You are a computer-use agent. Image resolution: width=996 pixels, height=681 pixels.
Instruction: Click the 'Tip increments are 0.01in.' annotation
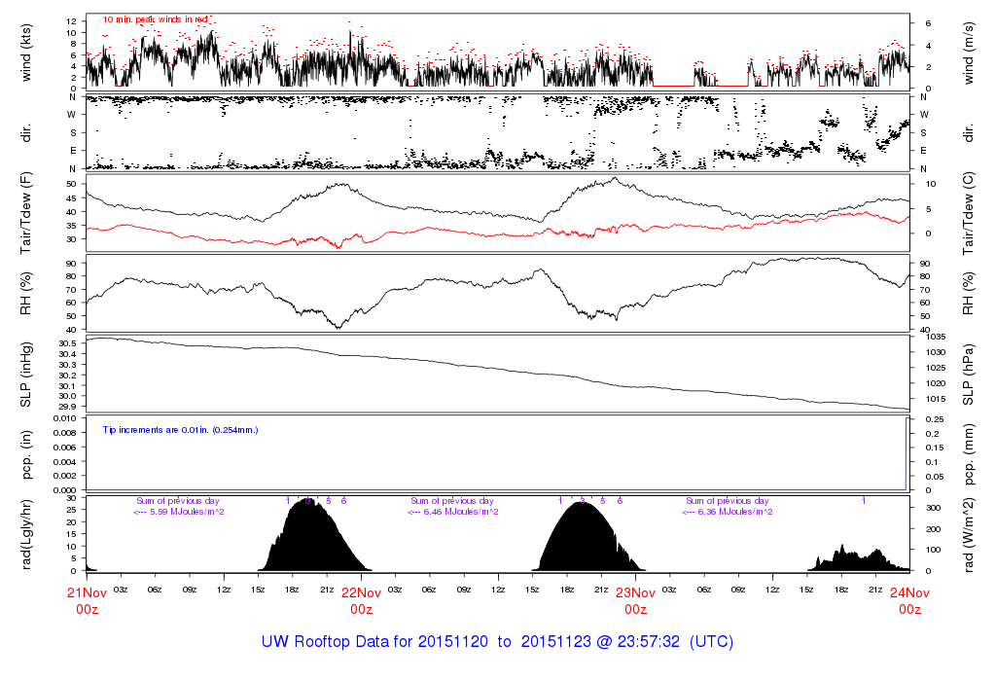pos(180,429)
